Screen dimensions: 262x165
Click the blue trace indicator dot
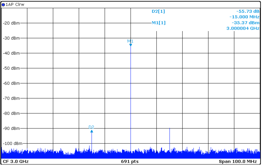[x=3, y=4]
